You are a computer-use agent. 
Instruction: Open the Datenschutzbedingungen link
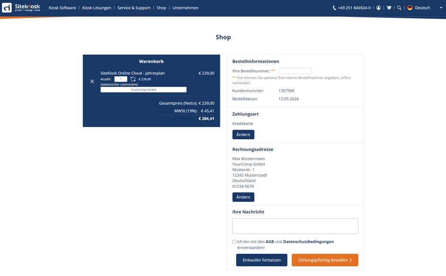[307, 241]
